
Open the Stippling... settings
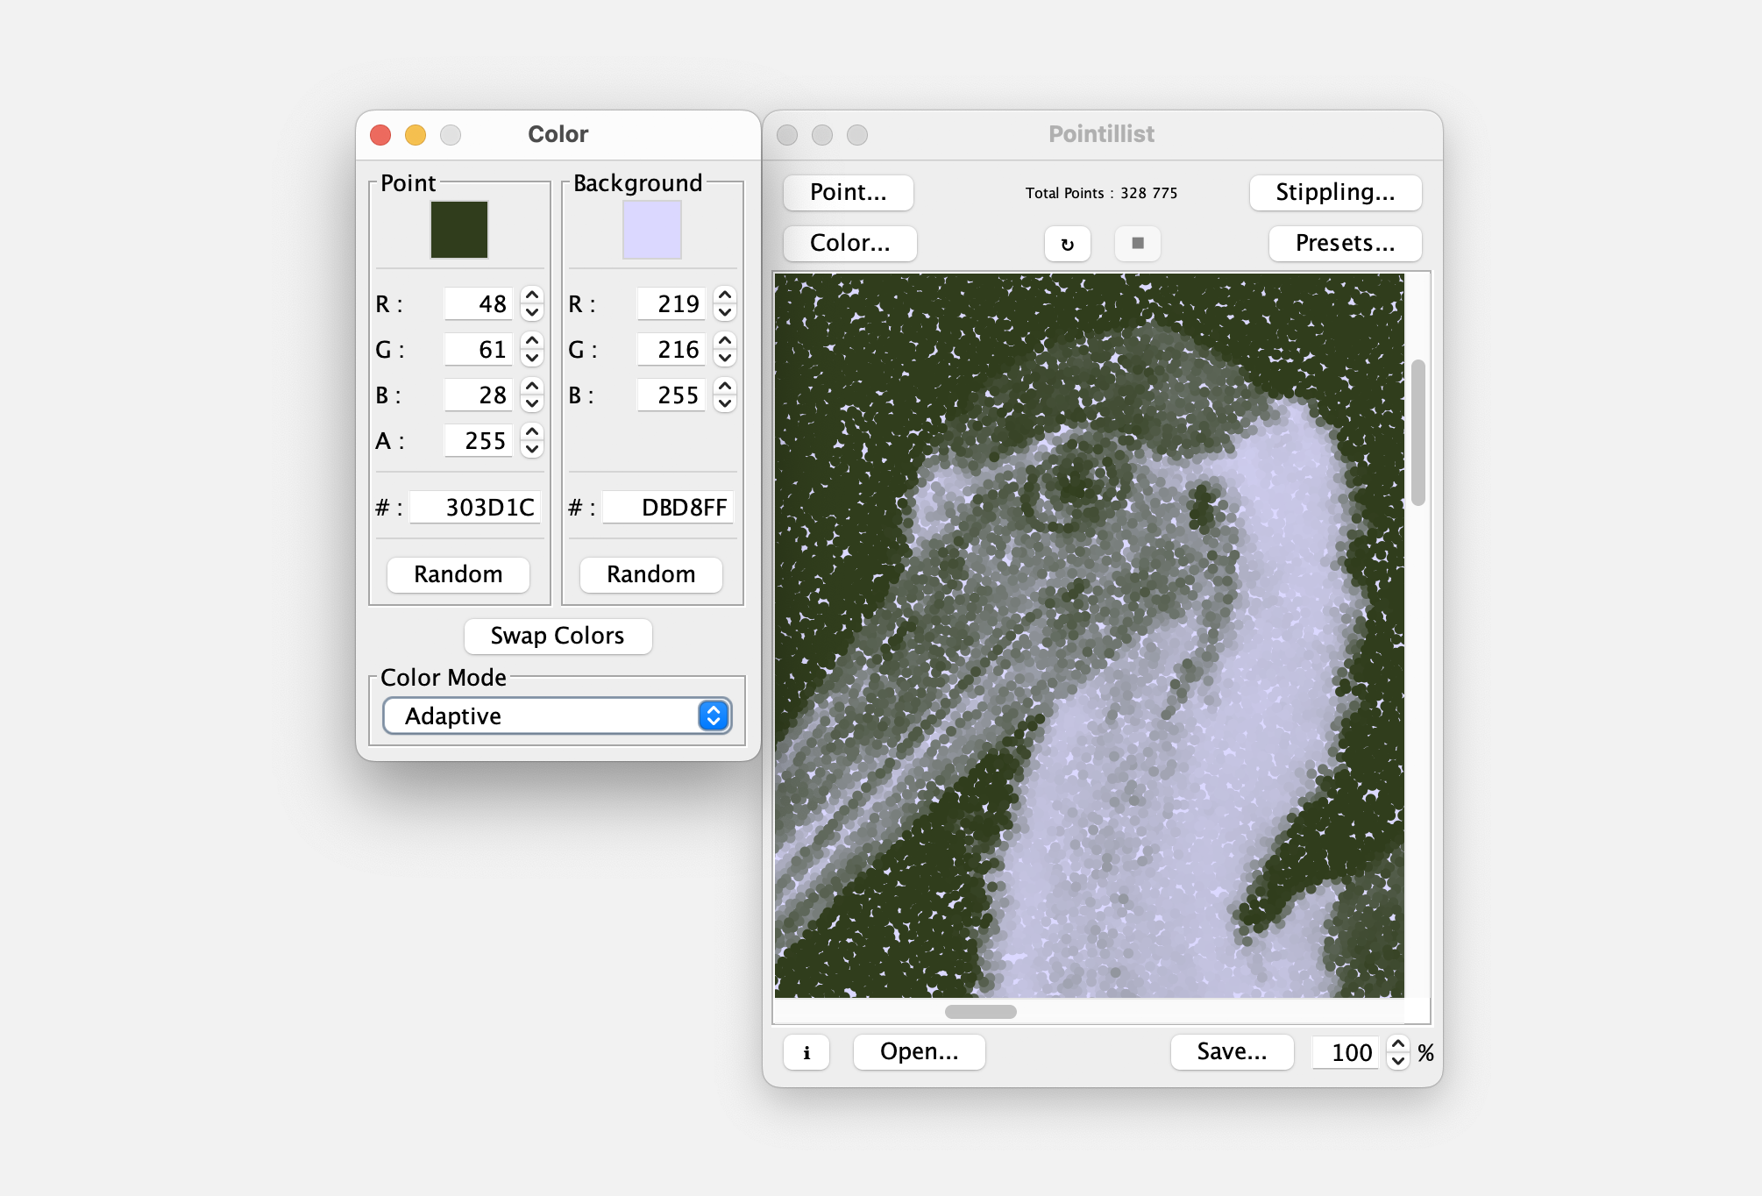(x=1334, y=193)
